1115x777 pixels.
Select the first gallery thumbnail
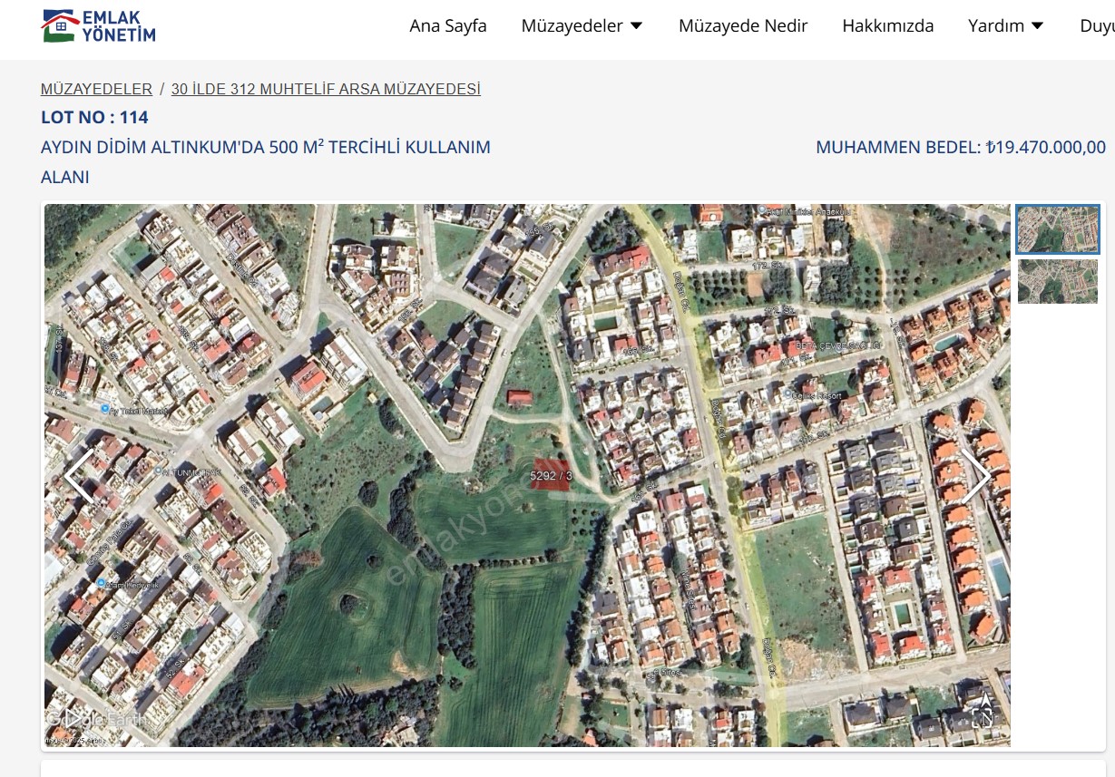coord(1058,229)
